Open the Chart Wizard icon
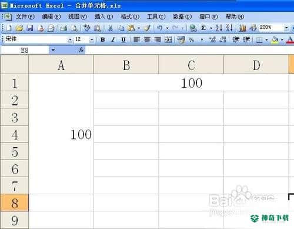 pyautogui.click(x=242, y=28)
